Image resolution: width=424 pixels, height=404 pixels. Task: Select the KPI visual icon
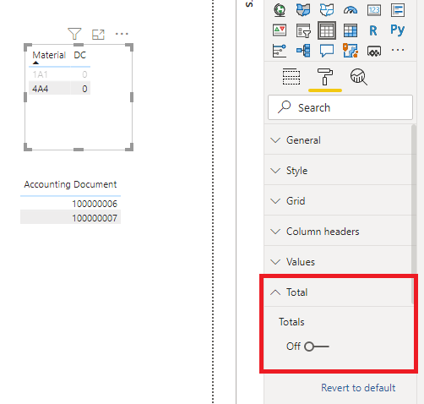point(280,30)
